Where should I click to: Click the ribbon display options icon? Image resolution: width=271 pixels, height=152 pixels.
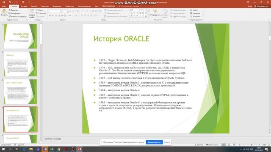pyautogui.click(x=248, y=2)
